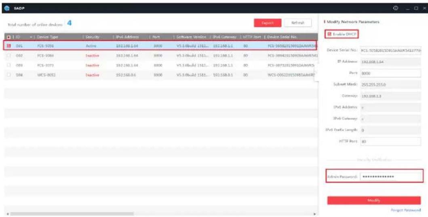
Task: Click the online device count number 4
Action: tap(70, 23)
